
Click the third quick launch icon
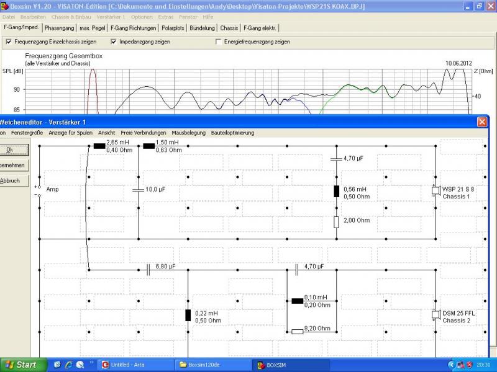point(80,365)
